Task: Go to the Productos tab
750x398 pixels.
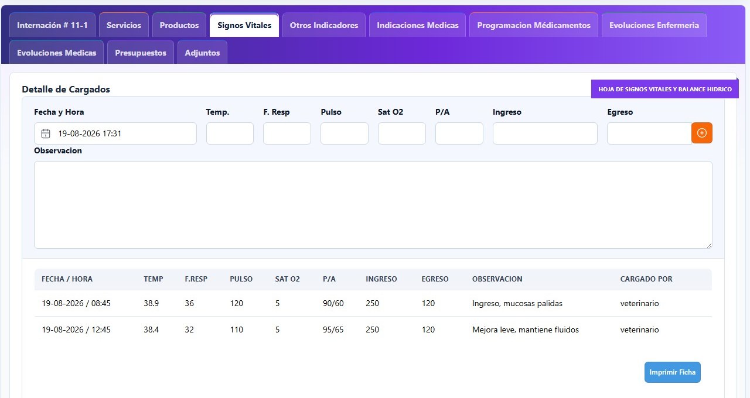Action: click(179, 25)
